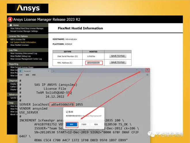The height and width of the screenshot is (143, 190).
Task: Open Get System Hostid Information page
Action: (23, 42)
